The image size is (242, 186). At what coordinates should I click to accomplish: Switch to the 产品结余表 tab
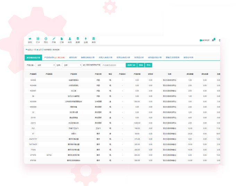click(54, 57)
